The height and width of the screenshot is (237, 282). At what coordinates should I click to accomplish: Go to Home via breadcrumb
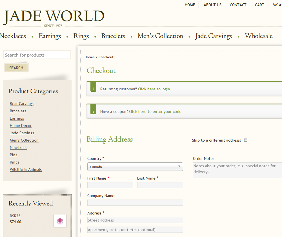[90, 57]
